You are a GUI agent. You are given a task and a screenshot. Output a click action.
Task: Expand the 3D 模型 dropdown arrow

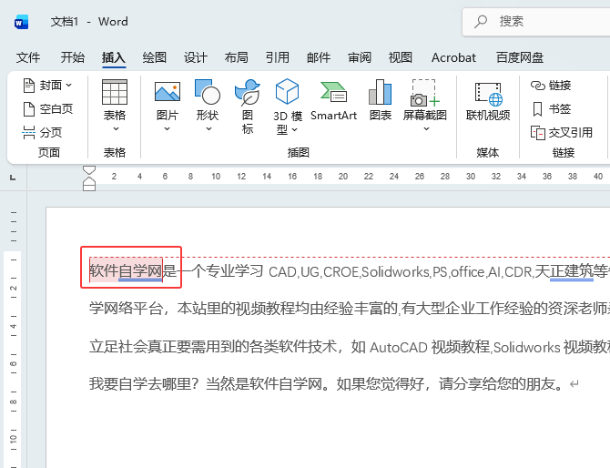294,129
